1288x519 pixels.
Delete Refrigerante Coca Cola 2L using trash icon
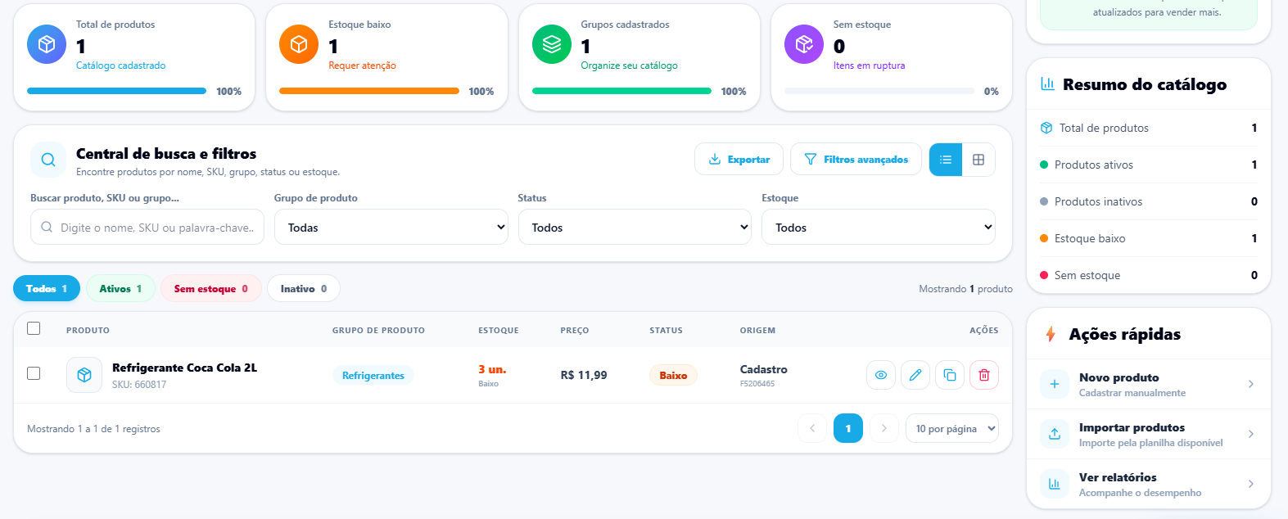[984, 375]
